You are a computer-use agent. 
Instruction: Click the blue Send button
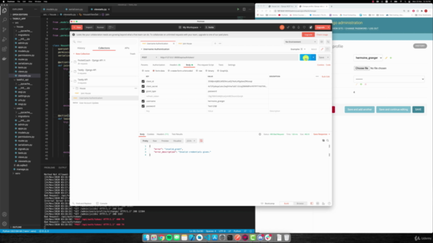(x=305, y=57)
